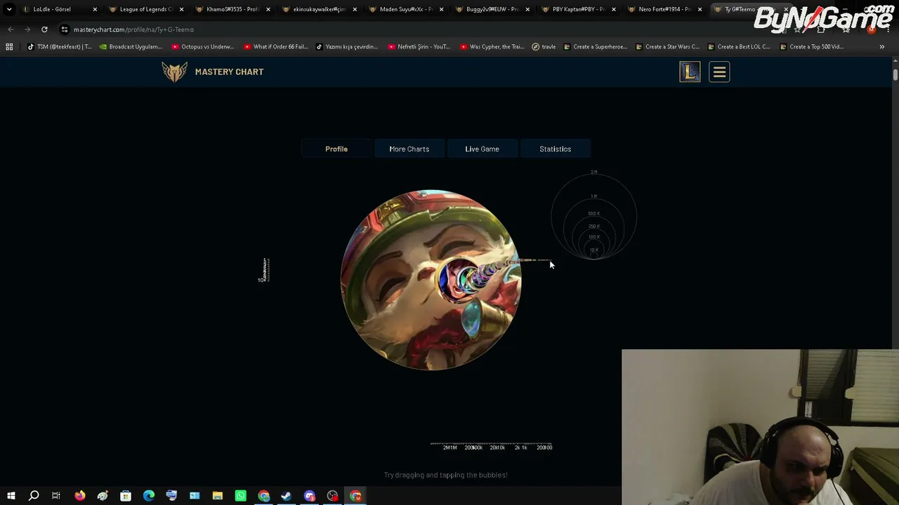
Task: Click 'Try dragging and tapping the bubbles!' text
Action: click(x=445, y=475)
